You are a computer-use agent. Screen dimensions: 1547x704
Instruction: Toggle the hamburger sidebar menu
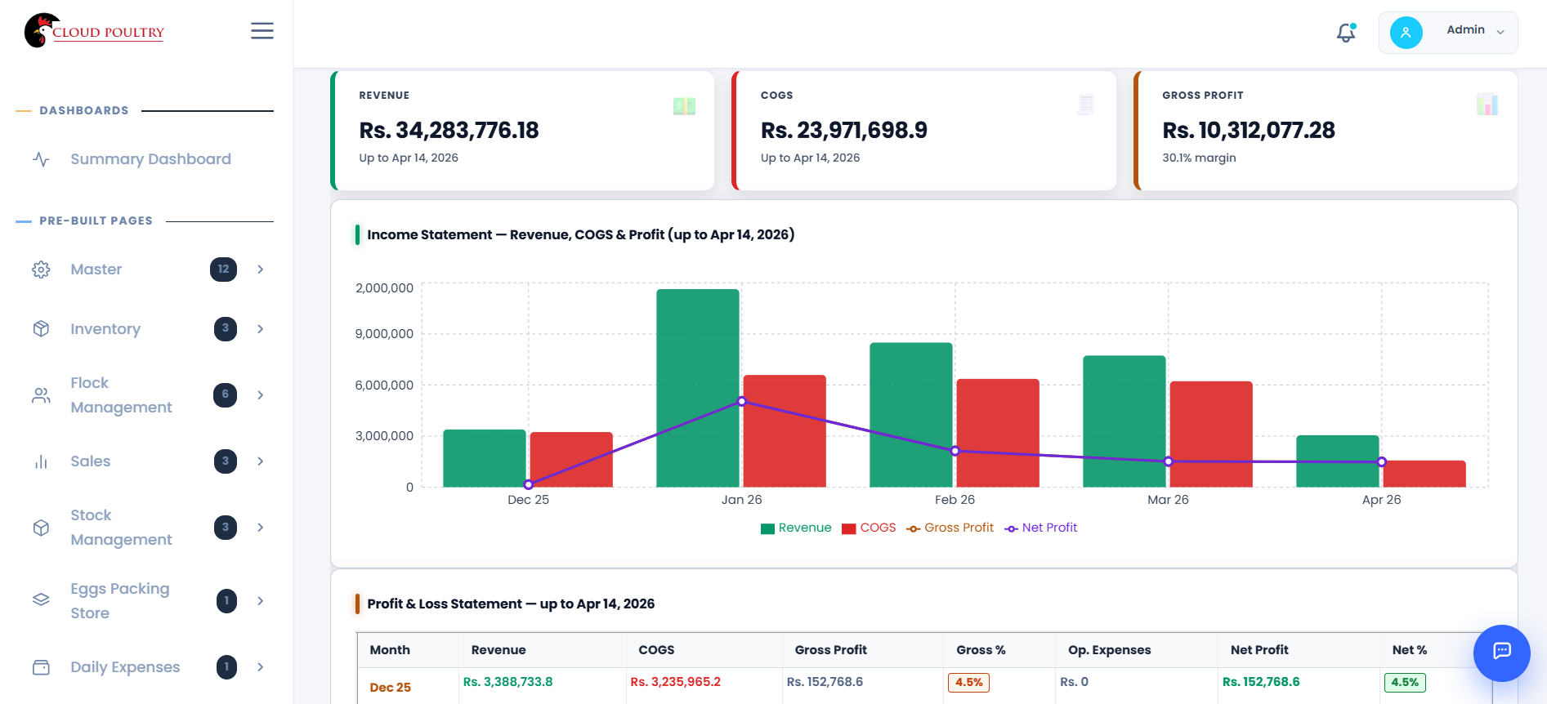262,31
